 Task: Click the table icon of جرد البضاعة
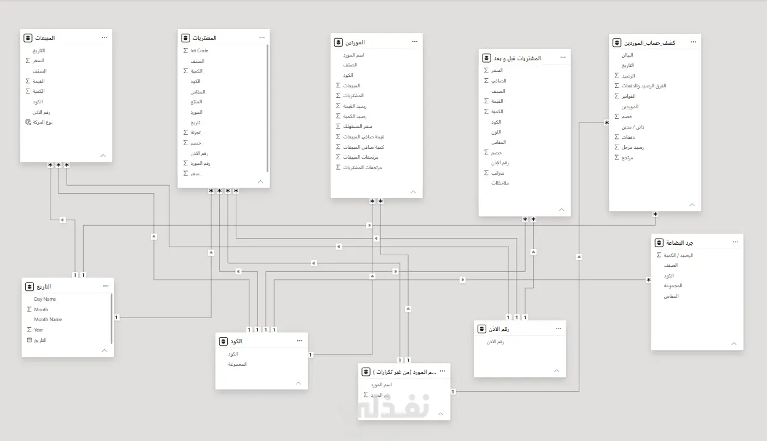pos(659,242)
